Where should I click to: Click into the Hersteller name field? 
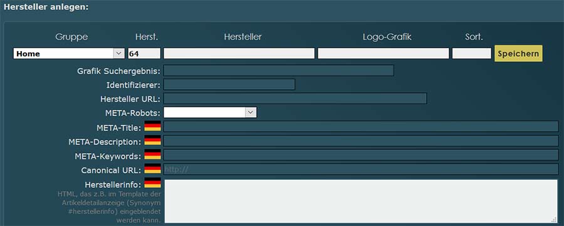point(239,53)
